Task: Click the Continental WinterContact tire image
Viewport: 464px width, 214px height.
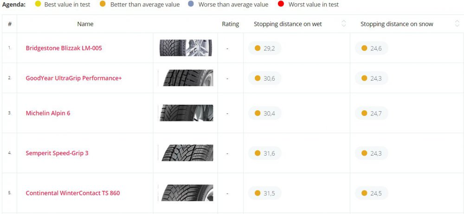Action: [186, 193]
